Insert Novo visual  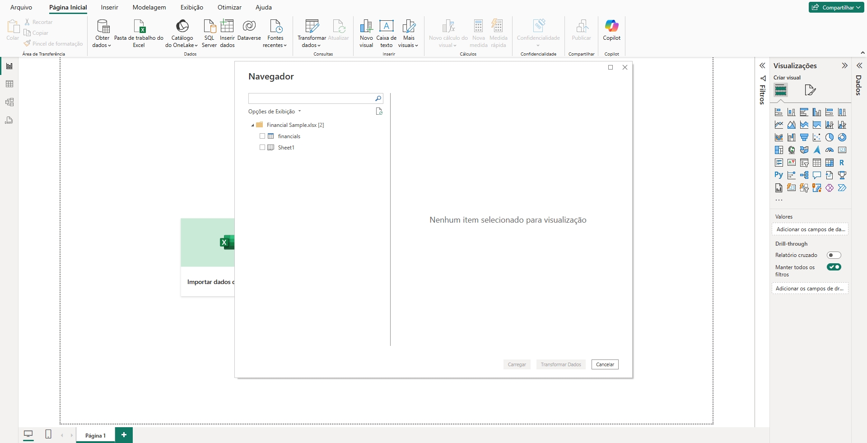click(x=366, y=33)
